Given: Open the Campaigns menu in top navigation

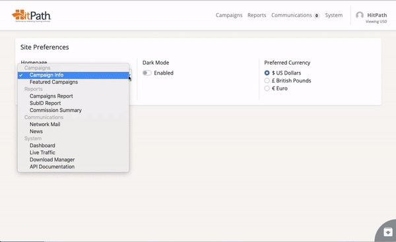Looking at the screenshot, I should pyautogui.click(x=229, y=15).
